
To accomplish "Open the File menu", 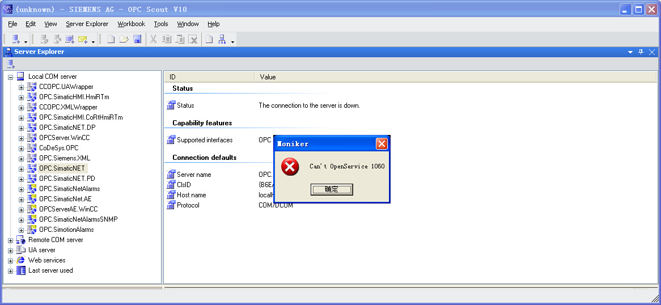I will 12,24.
